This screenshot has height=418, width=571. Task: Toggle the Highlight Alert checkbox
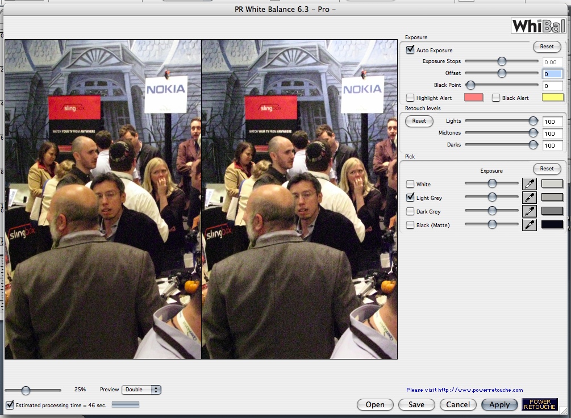pos(410,98)
